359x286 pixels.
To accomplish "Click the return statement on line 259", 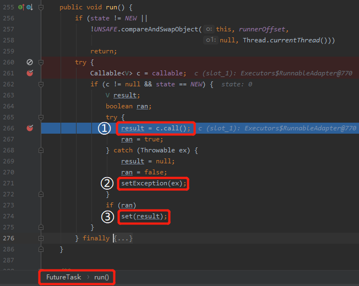I will 104,51.
